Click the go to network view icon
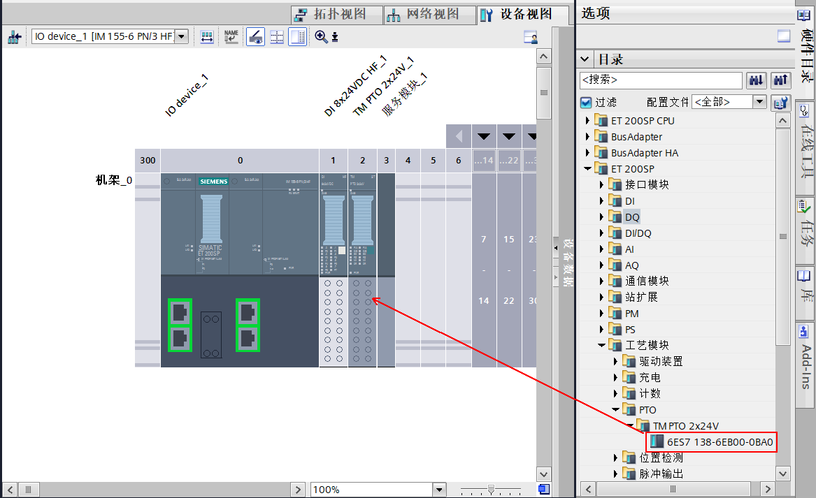816x498 pixels. coord(14,37)
